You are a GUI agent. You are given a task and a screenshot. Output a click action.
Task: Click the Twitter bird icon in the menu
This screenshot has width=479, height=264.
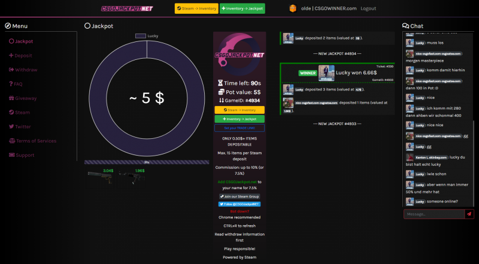(x=11, y=126)
